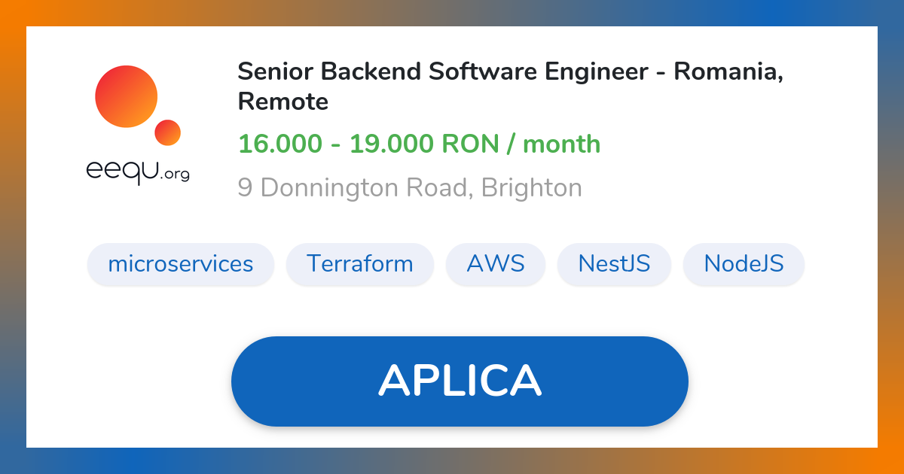Select the Remote label in the title
904x474 pixels.
(x=282, y=102)
